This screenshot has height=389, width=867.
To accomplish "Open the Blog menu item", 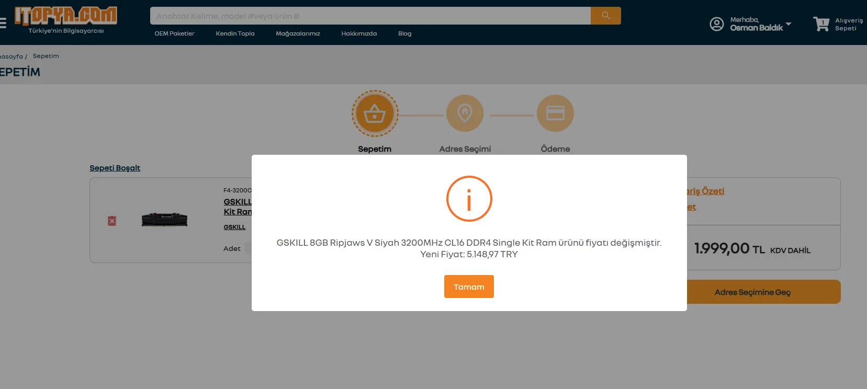I will tap(404, 33).
